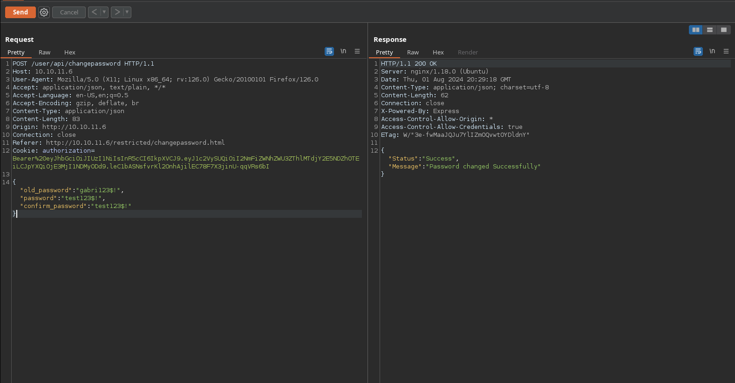Viewport: 735px width, 383px height.
Task: Click the Bearer JWT token value
Action: tap(186, 162)
